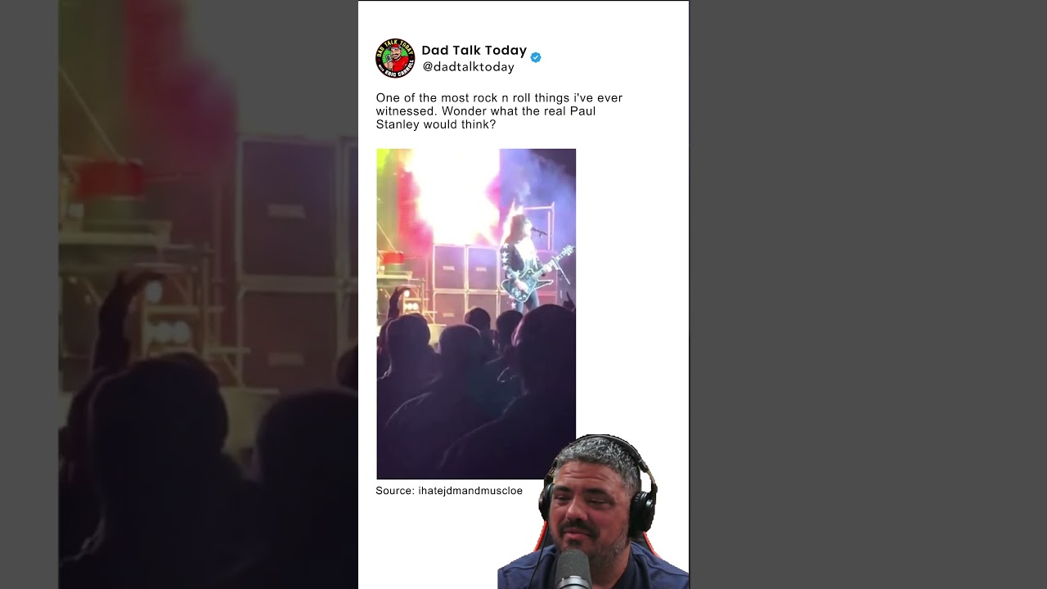Viewport: 1047px width, 589px height.
Task: Click the blue verified checkmark badge
Action: 536,57
